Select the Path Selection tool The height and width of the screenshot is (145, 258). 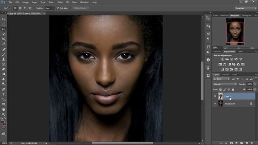pyautogui.click(x=4, y=99)
